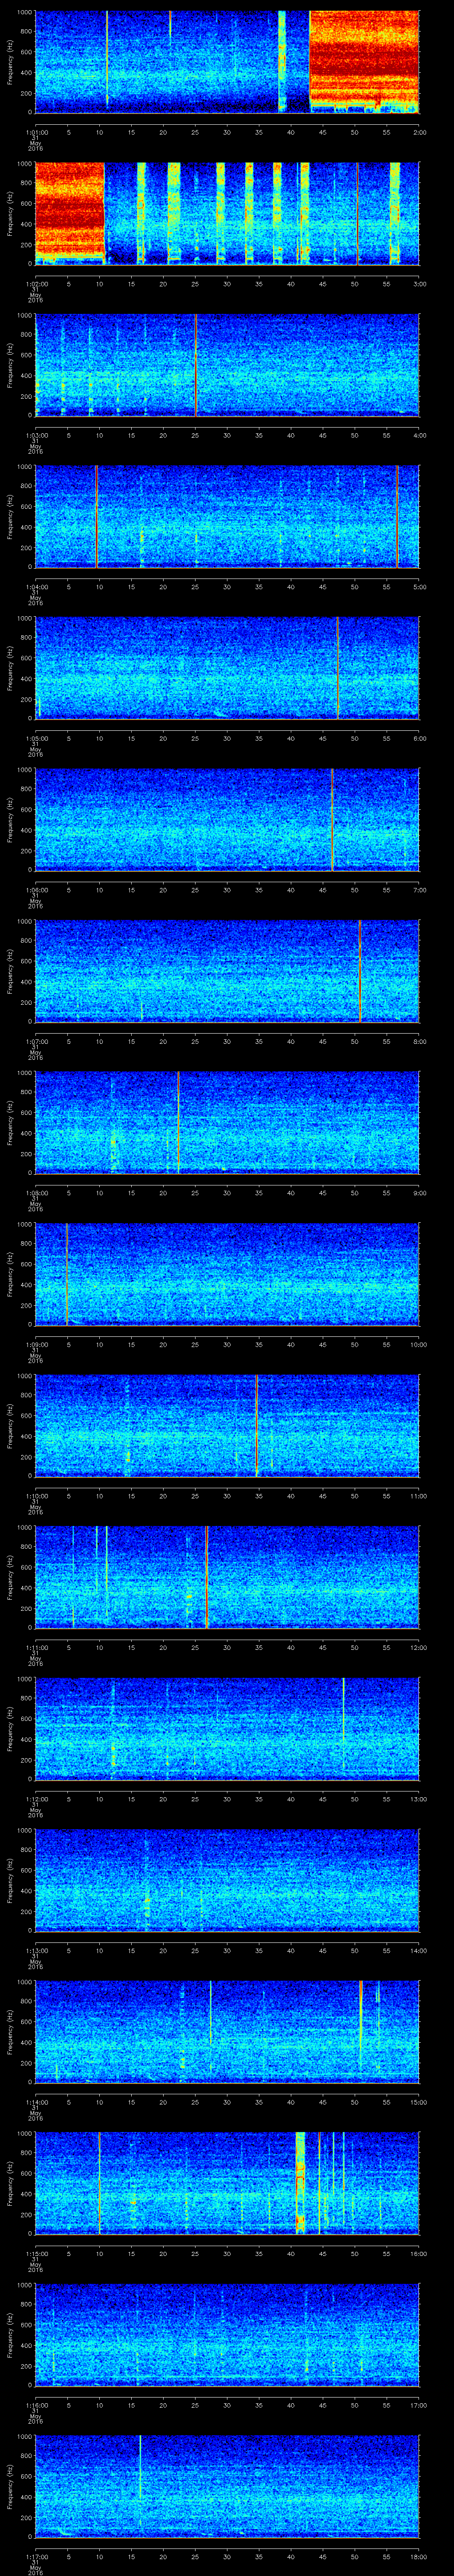
Task: Click the '1:08:00' start time label
Action: pyautogui.click(x=36, y=1192)
